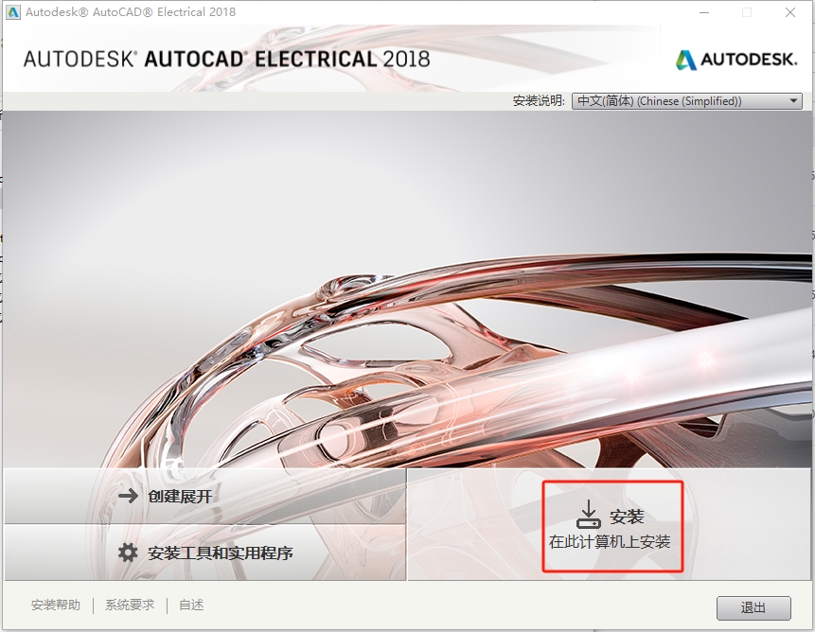Click the download icon next to 安装
The image size is (815, 632).
click(588, 516)
